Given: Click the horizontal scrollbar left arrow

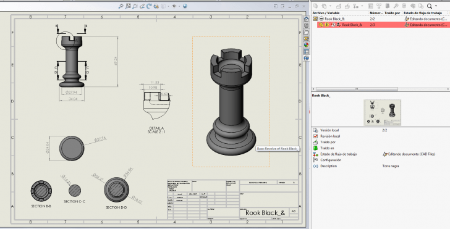Looking at the screenshot, I should tap(313, 89).
